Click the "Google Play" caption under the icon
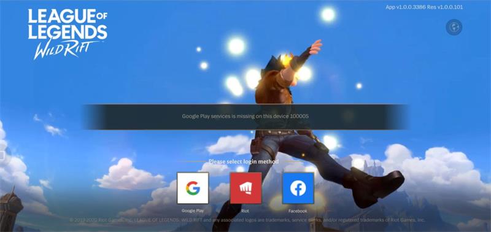Image resolution: width=491 pixels, height=232 pixels. tap(193, 211)
